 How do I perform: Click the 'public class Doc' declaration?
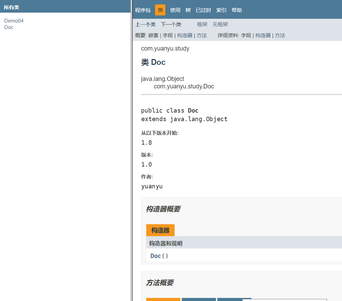[170, 111]
